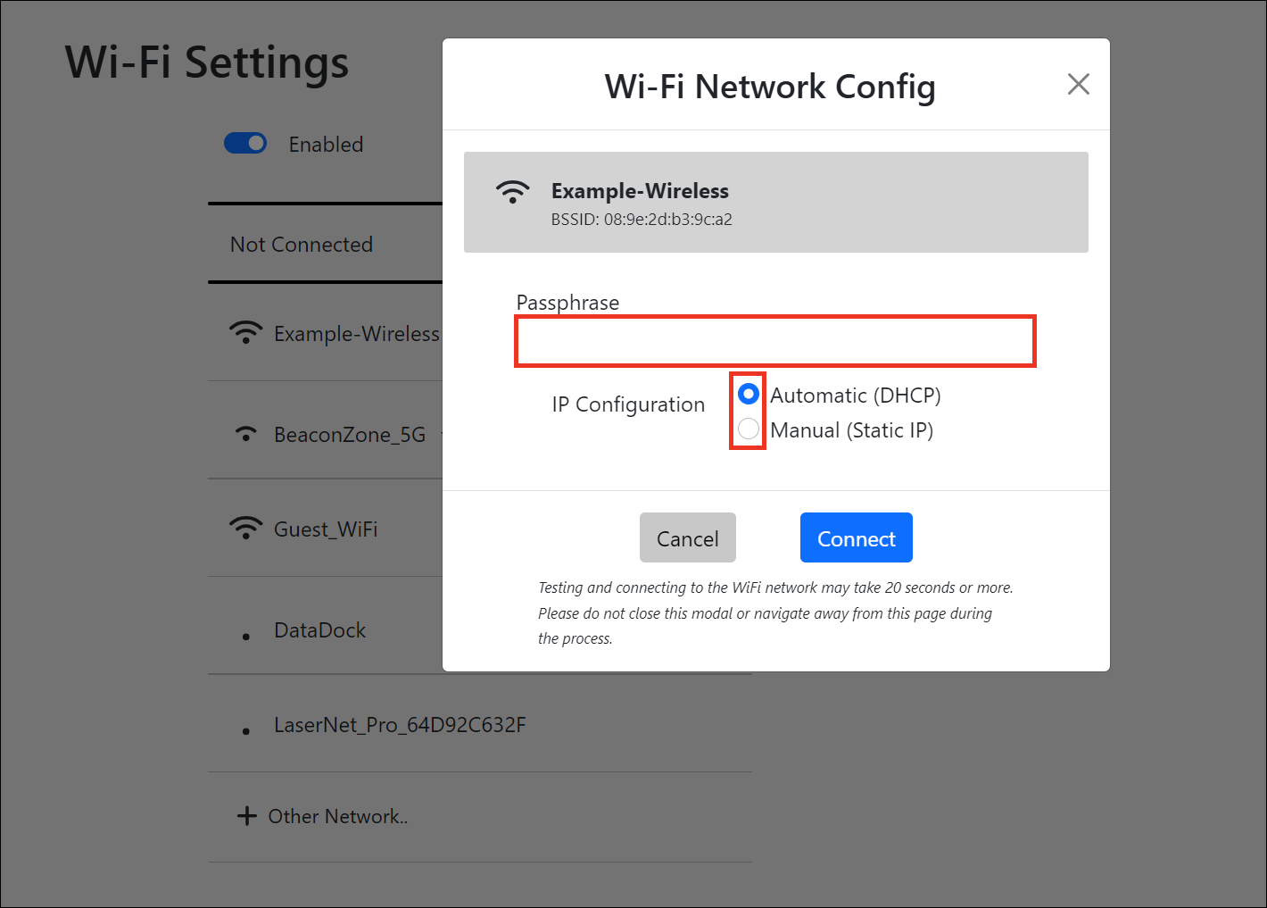Open the Other Network option
Image resolution: width=1267 pixels, height=908 pixels.
point(337,816)
